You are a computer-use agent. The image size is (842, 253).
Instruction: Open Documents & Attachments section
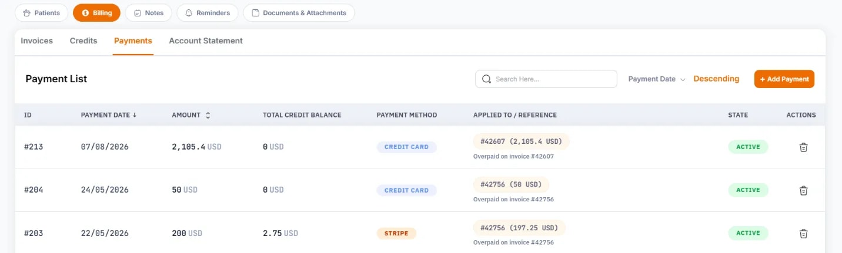299,13
